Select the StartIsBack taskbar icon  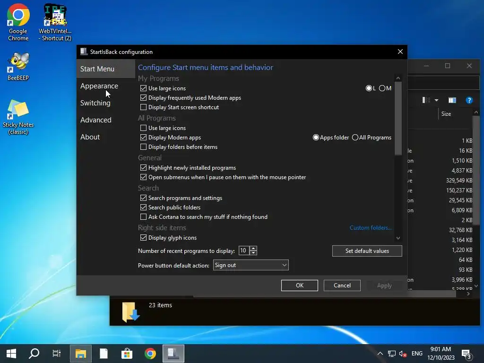click(x=173, y=354)
